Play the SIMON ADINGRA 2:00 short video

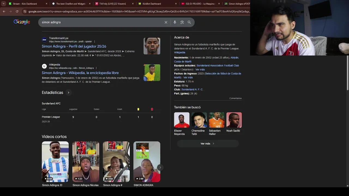[147, 162]
